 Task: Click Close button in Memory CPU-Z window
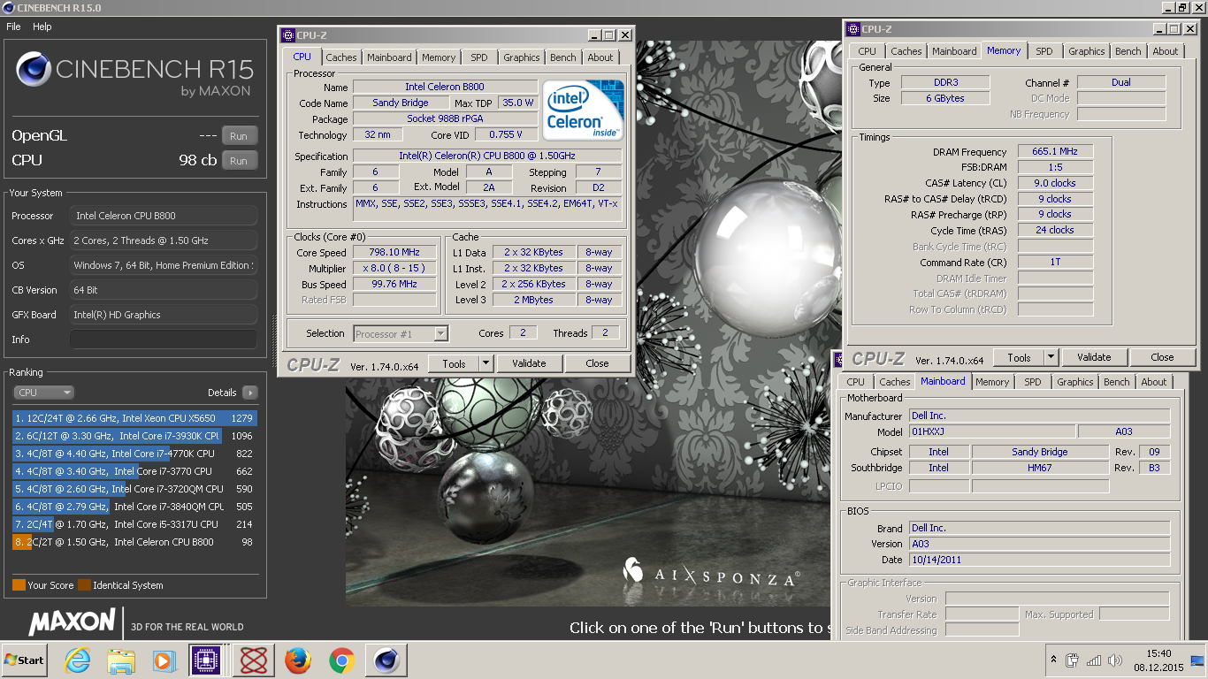click(x=1162, y=357)
